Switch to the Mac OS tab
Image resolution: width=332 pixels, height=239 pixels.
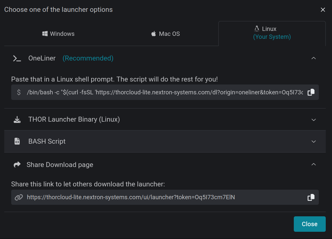[165, 34]
